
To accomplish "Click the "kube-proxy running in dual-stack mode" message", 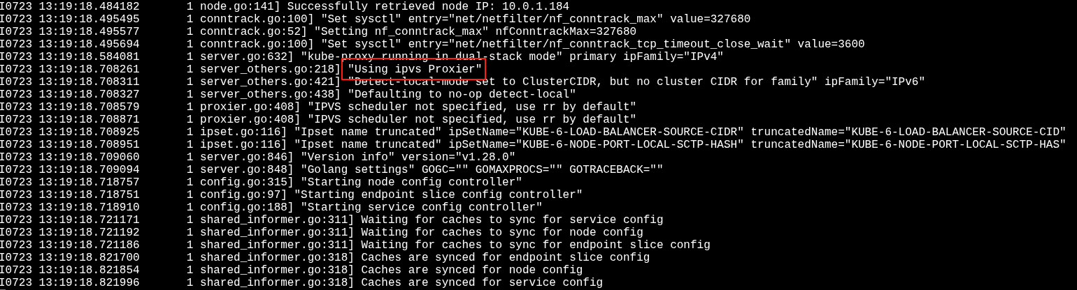I will (431, 56).
